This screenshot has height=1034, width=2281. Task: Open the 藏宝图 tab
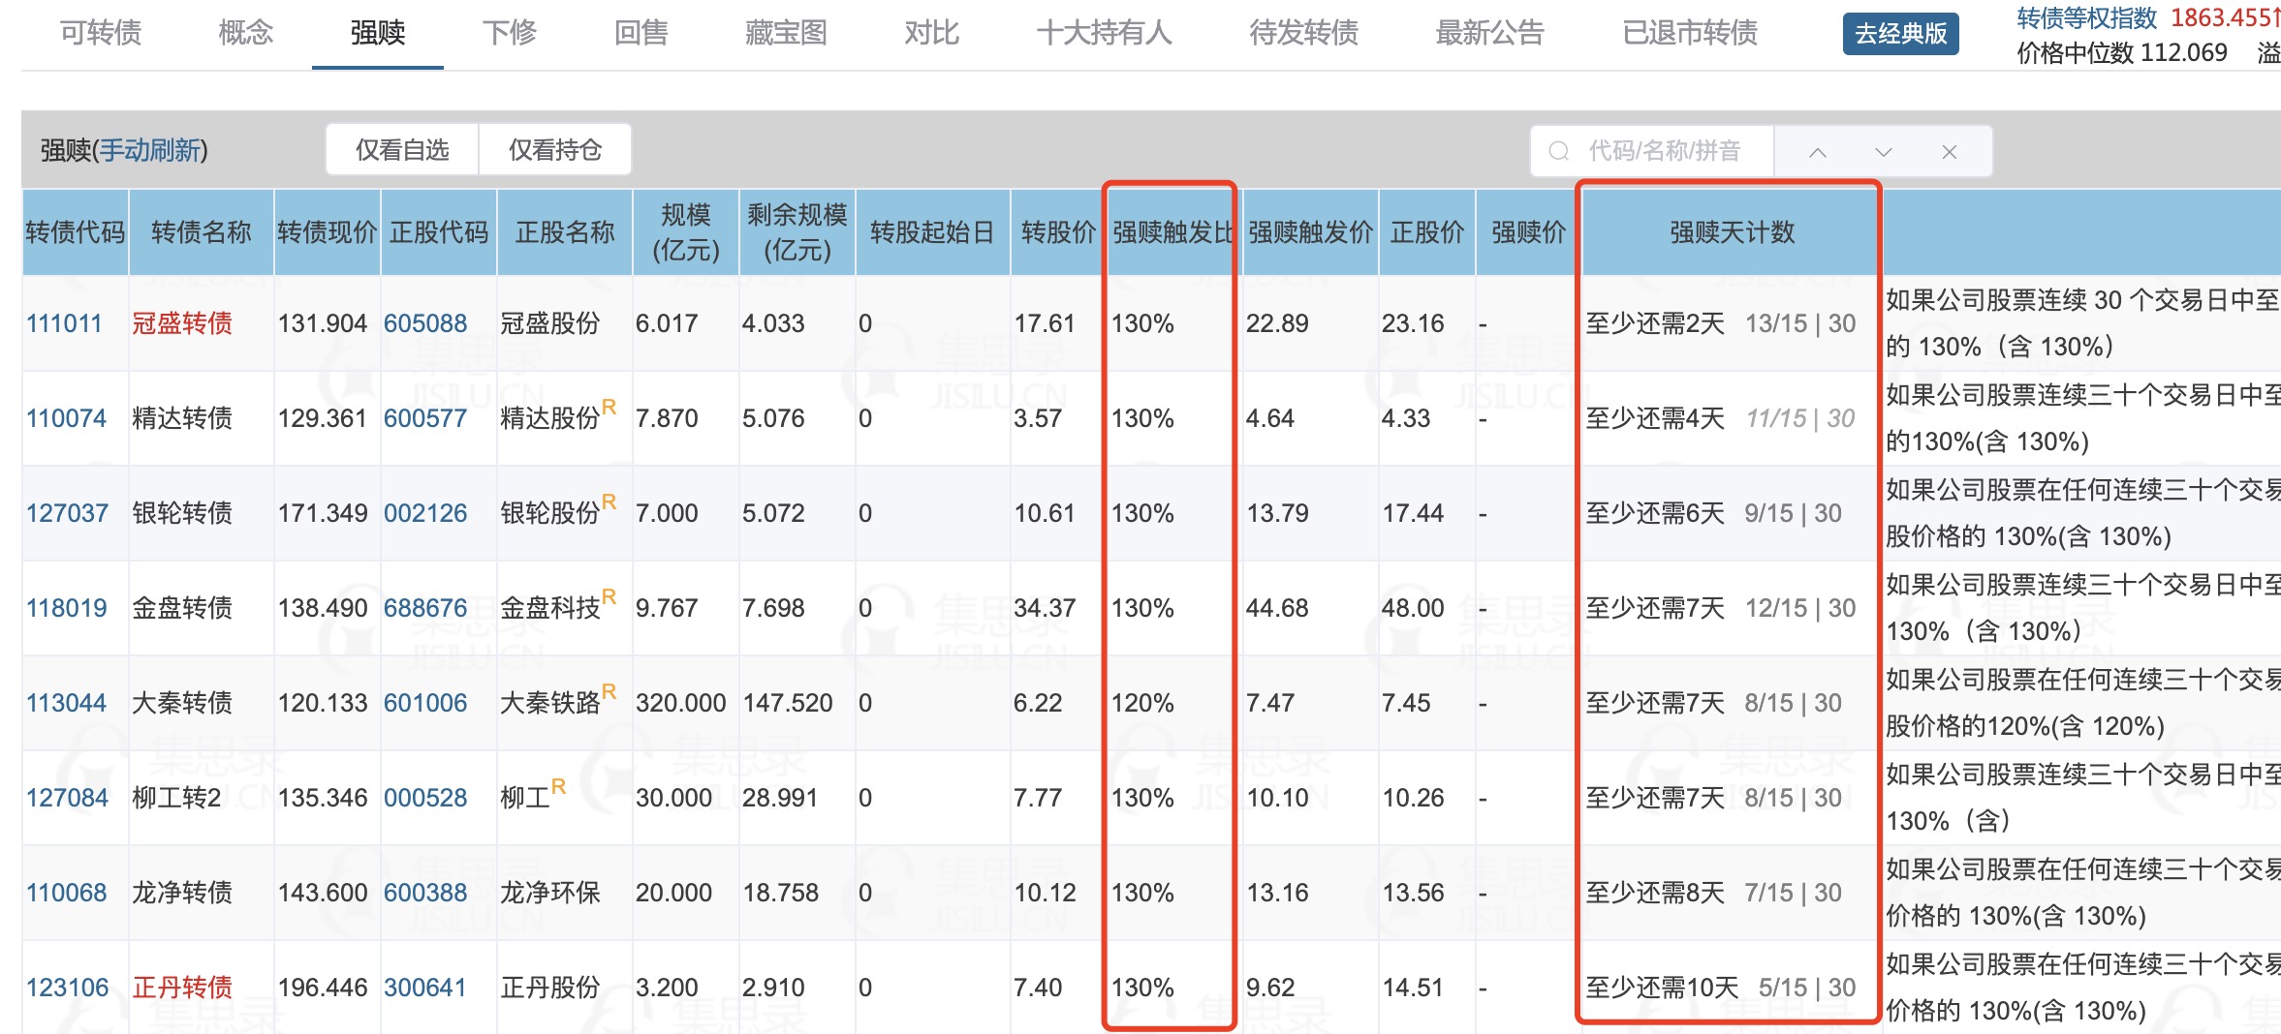(786, 33)
